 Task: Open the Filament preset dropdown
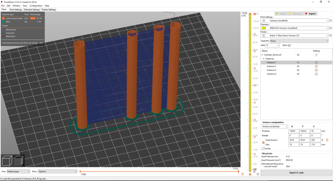pyautogui.click(x=295, y=28)
